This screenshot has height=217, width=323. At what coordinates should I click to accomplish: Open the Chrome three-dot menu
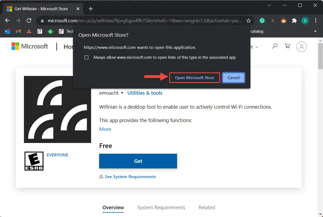[316, 21]
